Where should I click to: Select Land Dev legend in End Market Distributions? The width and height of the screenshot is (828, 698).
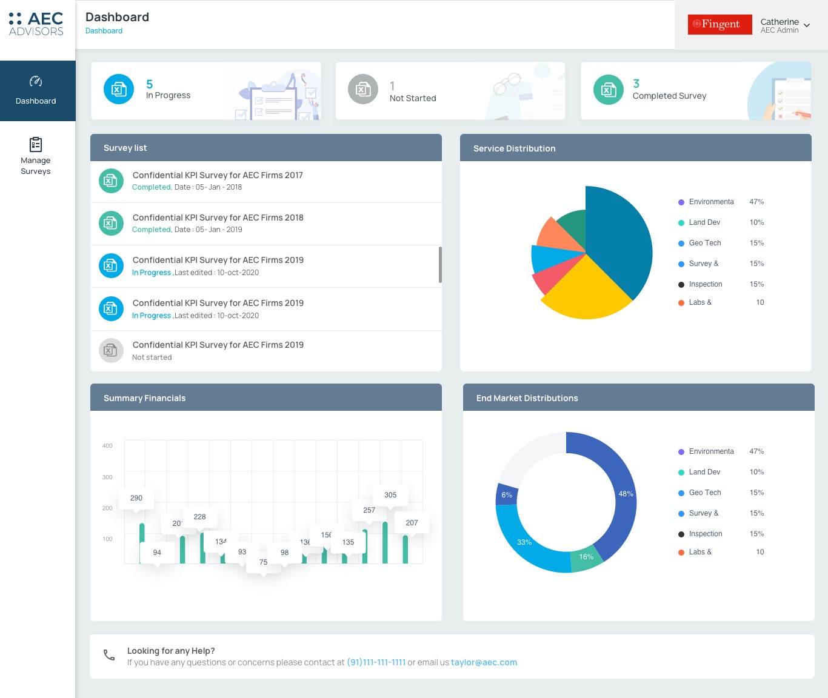(x=721, y=472)
